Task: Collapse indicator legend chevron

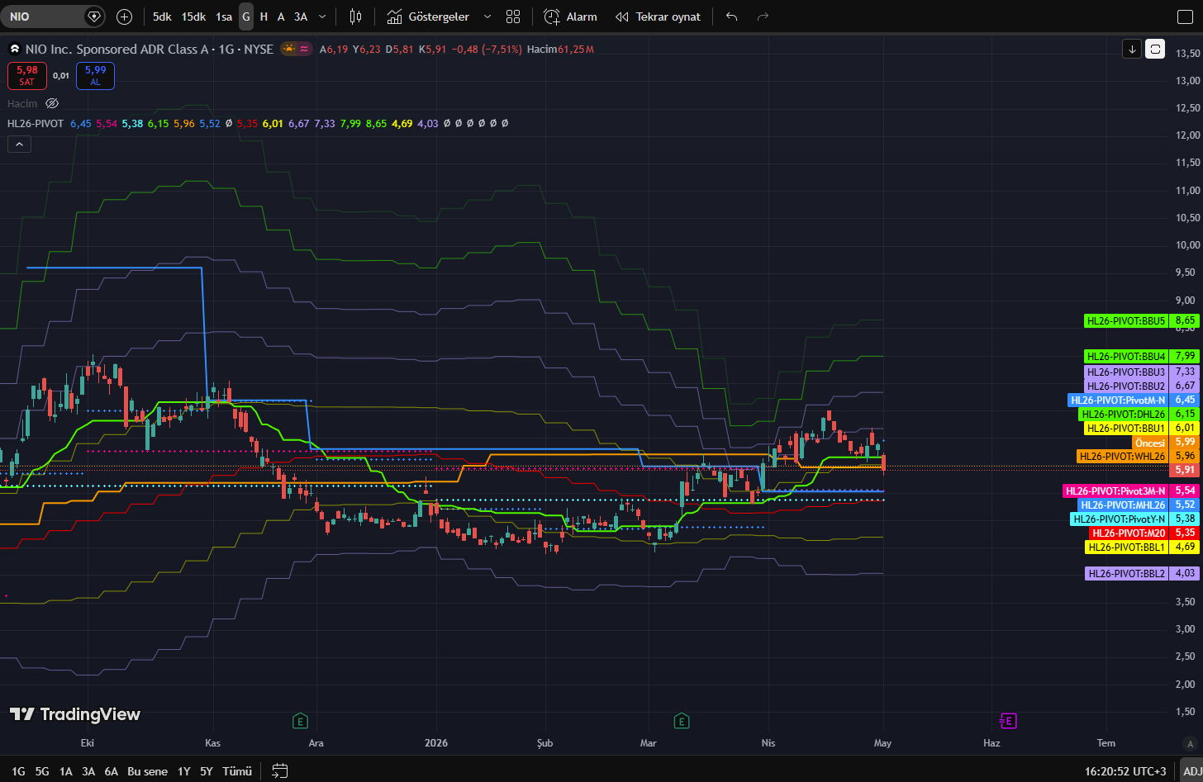Action: [19, 144]
